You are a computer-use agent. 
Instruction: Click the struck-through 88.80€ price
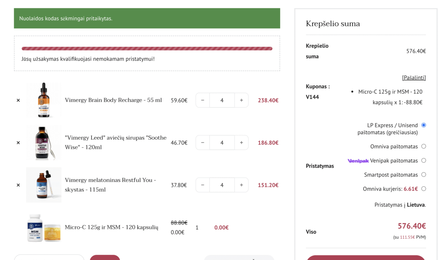click(x=179, y=223)
